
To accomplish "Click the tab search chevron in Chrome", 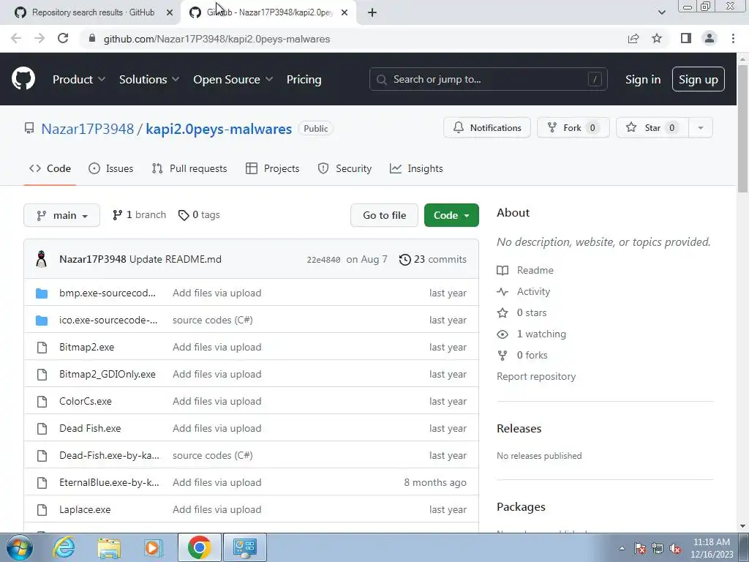I will 661,12.
